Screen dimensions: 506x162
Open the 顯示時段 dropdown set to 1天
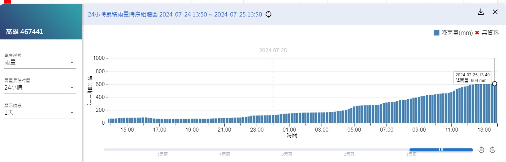coord(40,113)
